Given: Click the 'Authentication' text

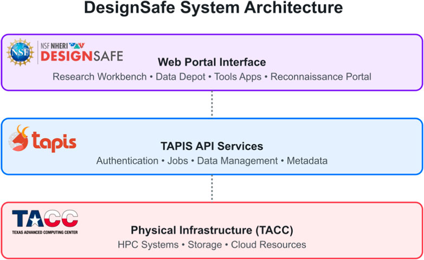Looking at the screenshot, I should [127, 161].
